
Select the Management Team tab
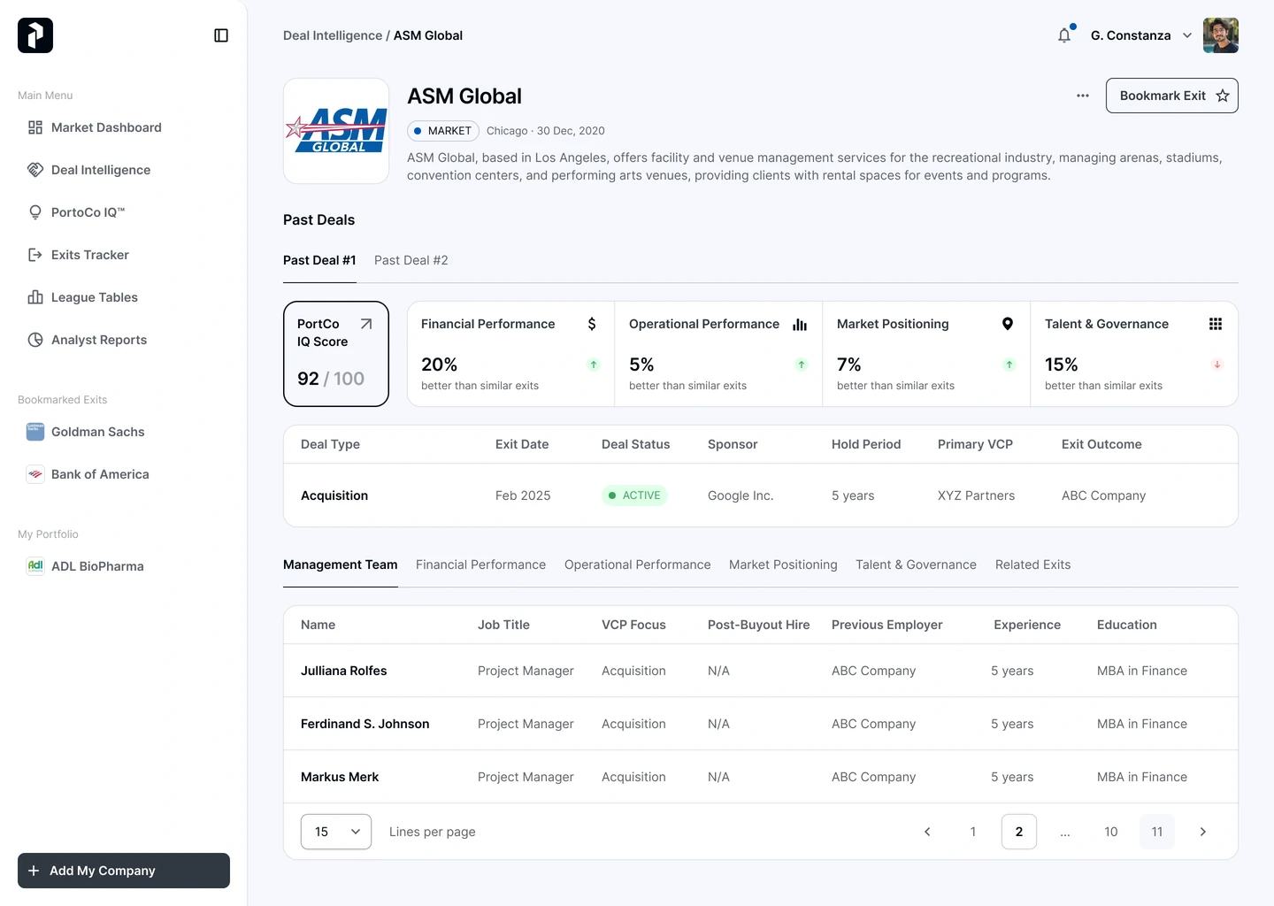pos(341,564)
